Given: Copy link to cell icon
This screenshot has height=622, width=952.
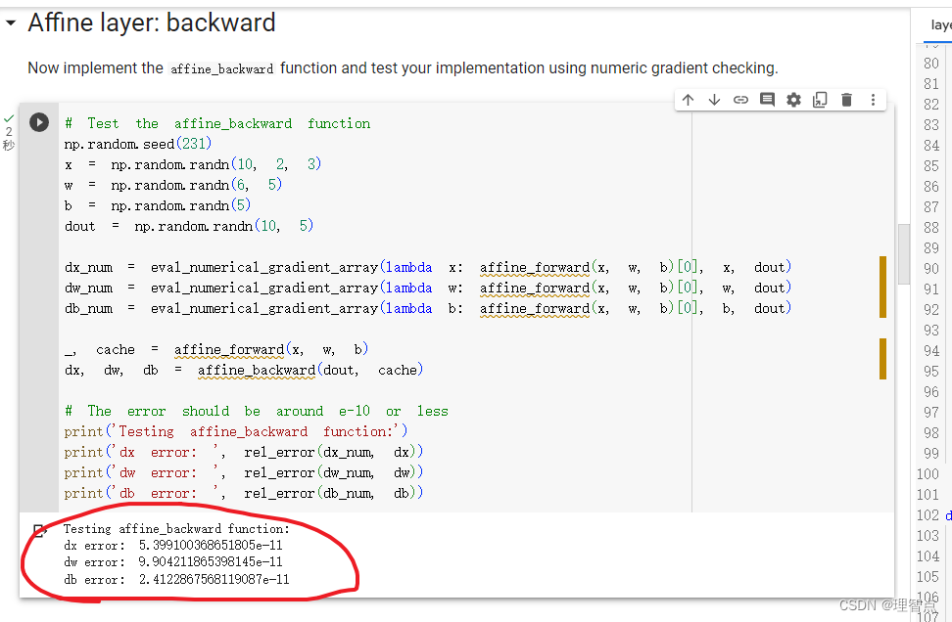Looking at the screenshot, I should (x=740, y=100).
